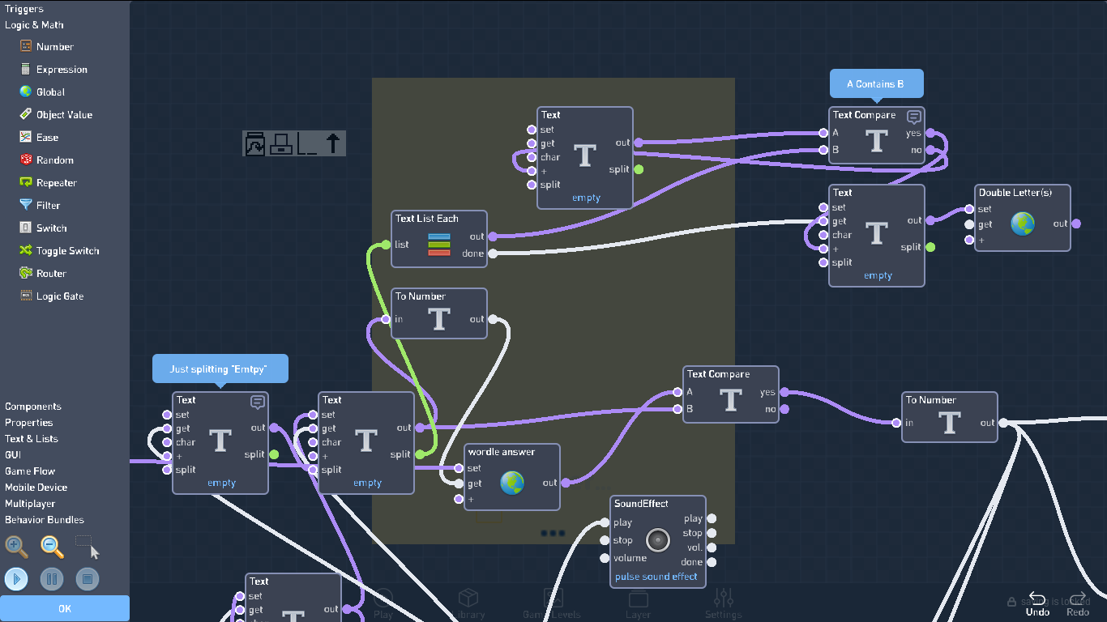Click the three dots below the group box

pyautogui.click(x=553, y=533)
